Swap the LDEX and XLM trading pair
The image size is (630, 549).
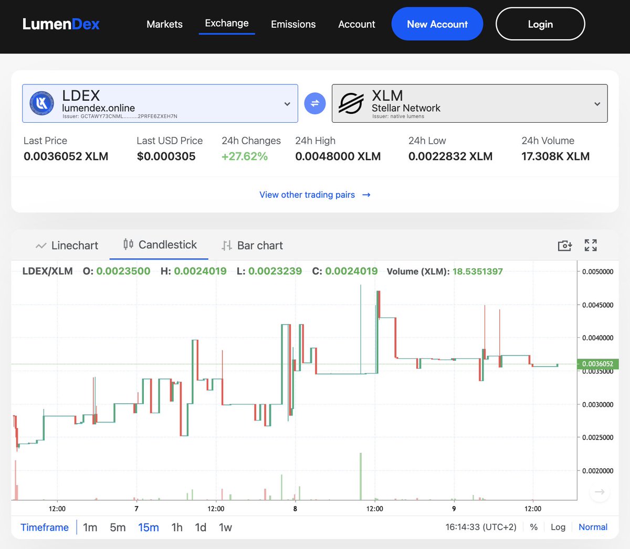click(x=315, y=103)
